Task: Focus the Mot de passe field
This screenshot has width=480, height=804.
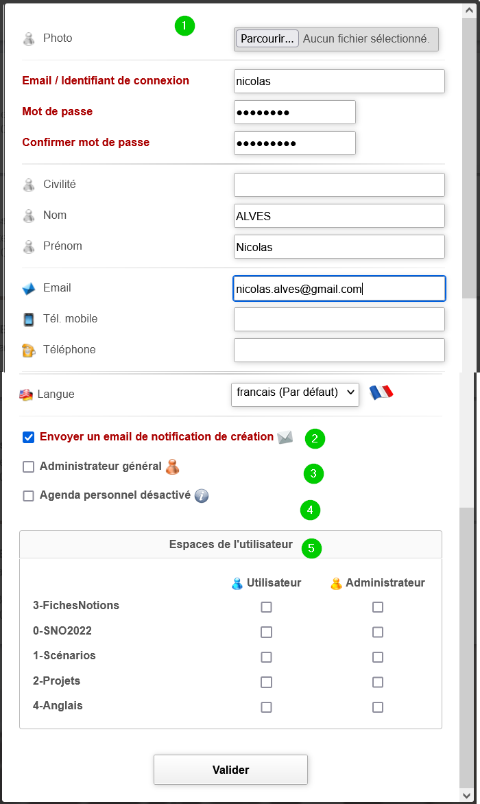Action: tap(295, 113)
